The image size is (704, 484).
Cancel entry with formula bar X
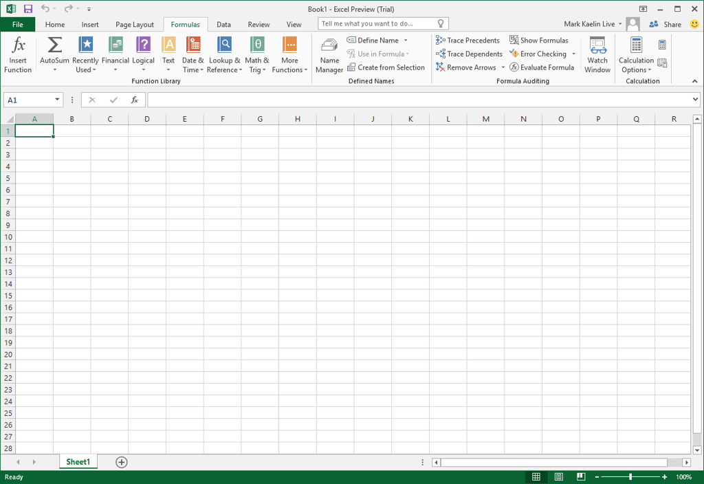(92, 100)
